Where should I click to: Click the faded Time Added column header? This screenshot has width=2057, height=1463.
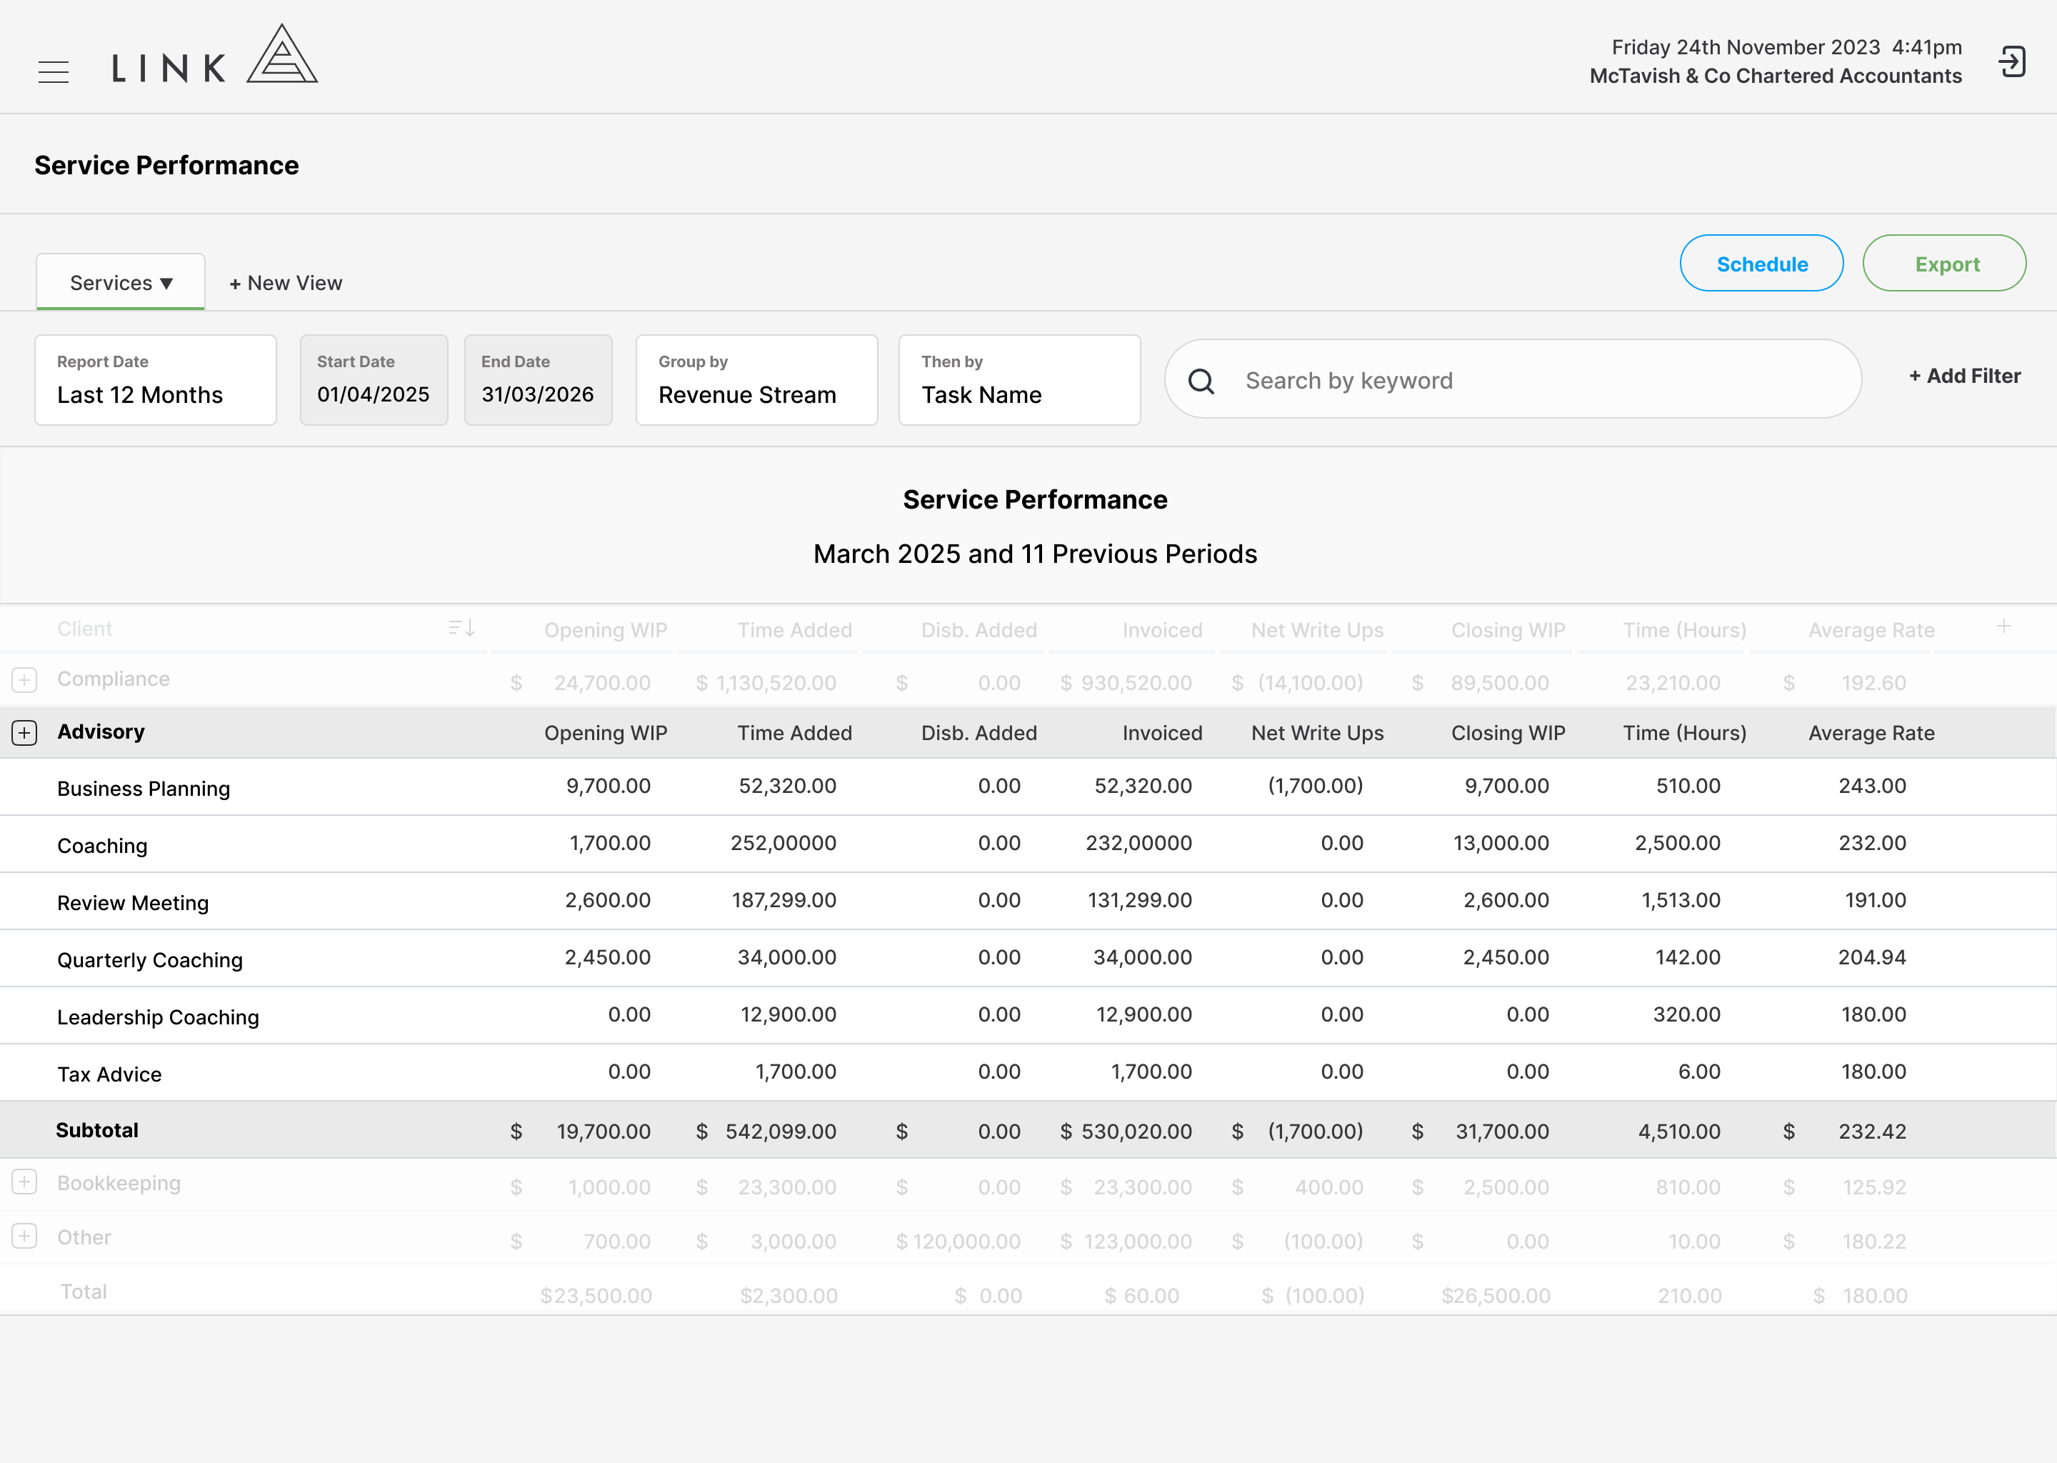pos(794,629)
